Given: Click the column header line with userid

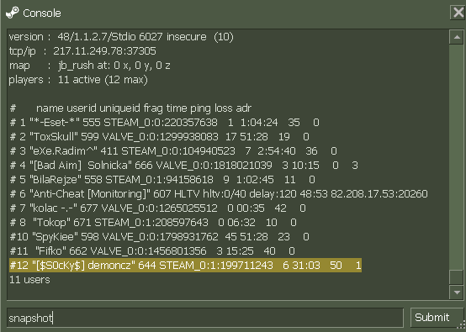Looking at the screenshot, I should pyautogui.click(x=130, y=108).
